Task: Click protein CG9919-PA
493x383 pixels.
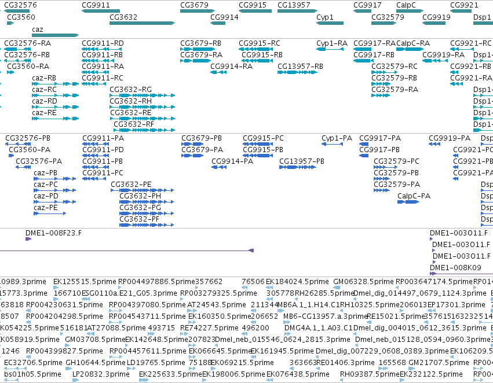Action: [450, 138]
